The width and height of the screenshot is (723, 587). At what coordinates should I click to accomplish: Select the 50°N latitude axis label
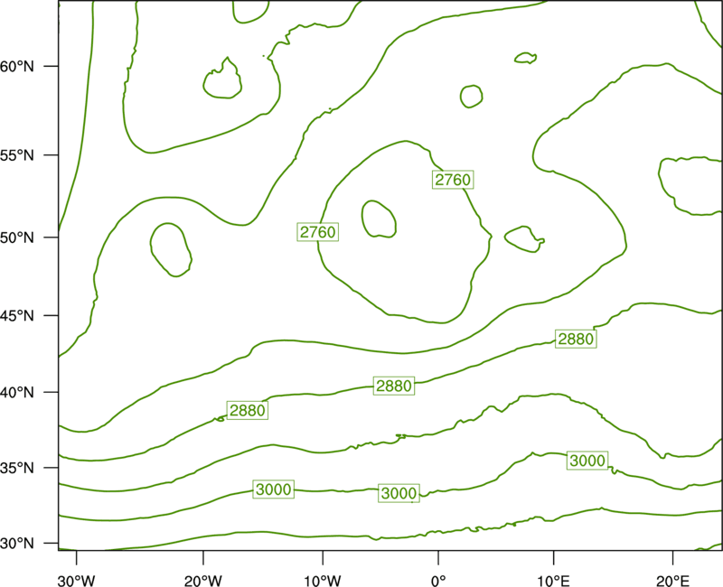pos(17,238)
